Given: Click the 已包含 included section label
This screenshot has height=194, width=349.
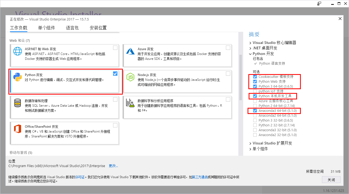Looking at the screenshot, I should (258, 58).
